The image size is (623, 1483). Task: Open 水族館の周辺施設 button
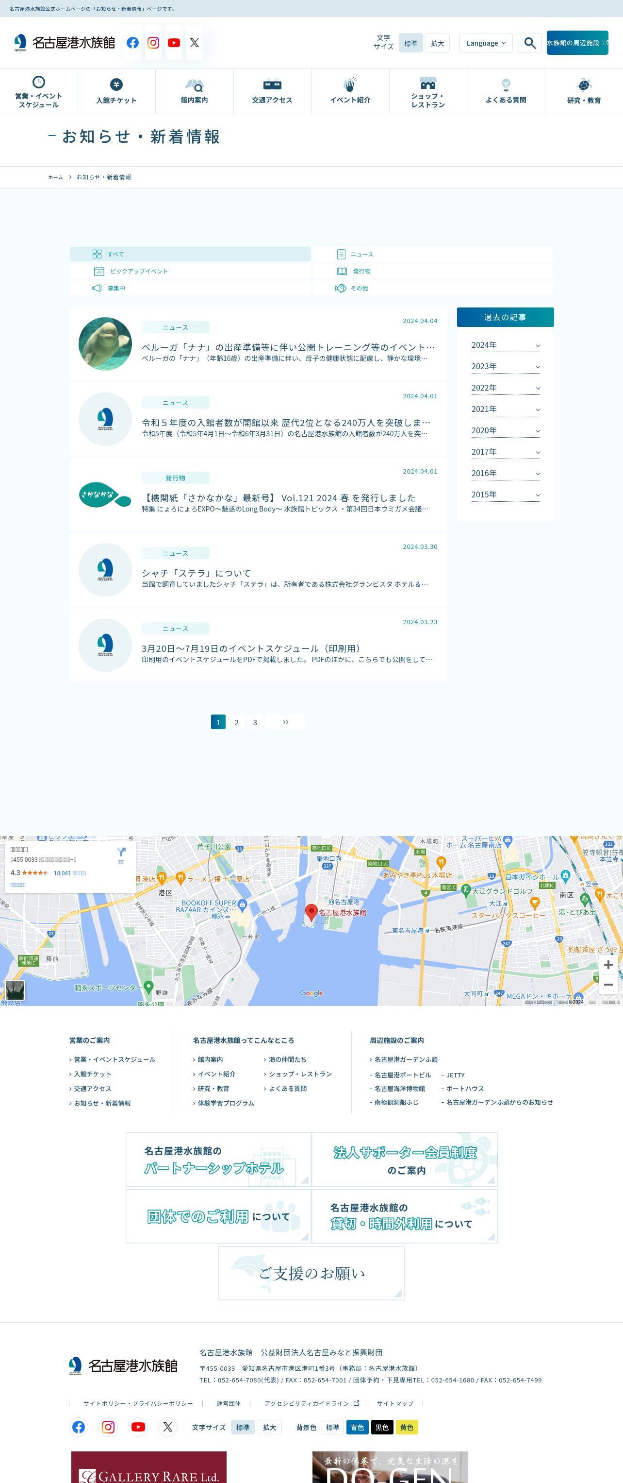coord(577,43)
